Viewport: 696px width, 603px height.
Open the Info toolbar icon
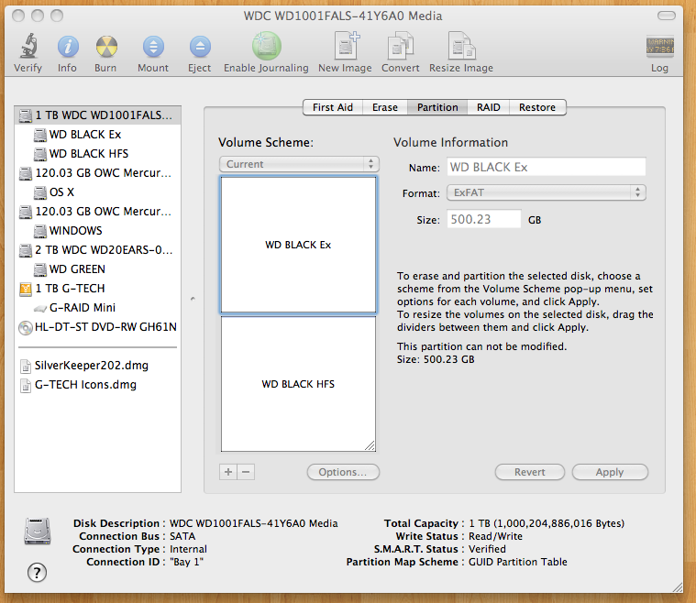tap(68, 46)
